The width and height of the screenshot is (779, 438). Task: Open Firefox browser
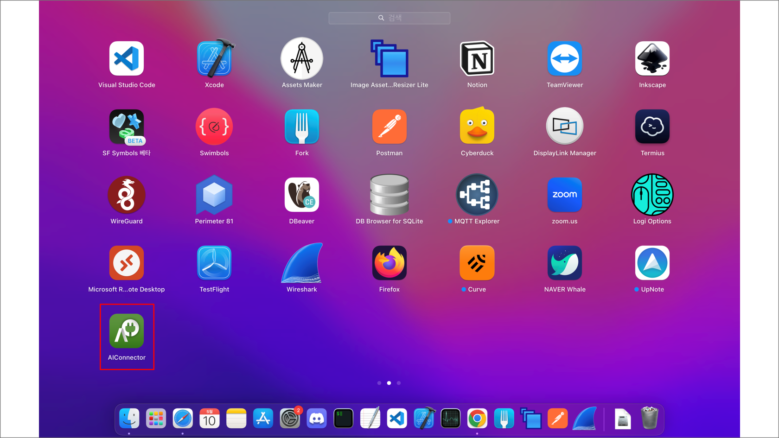tap(389, 263)
